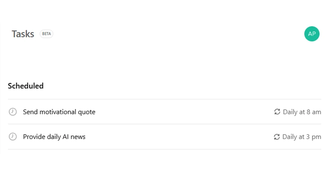
Task: Click clock icon beside Provide daily AI news
Action: click(13, 137)
